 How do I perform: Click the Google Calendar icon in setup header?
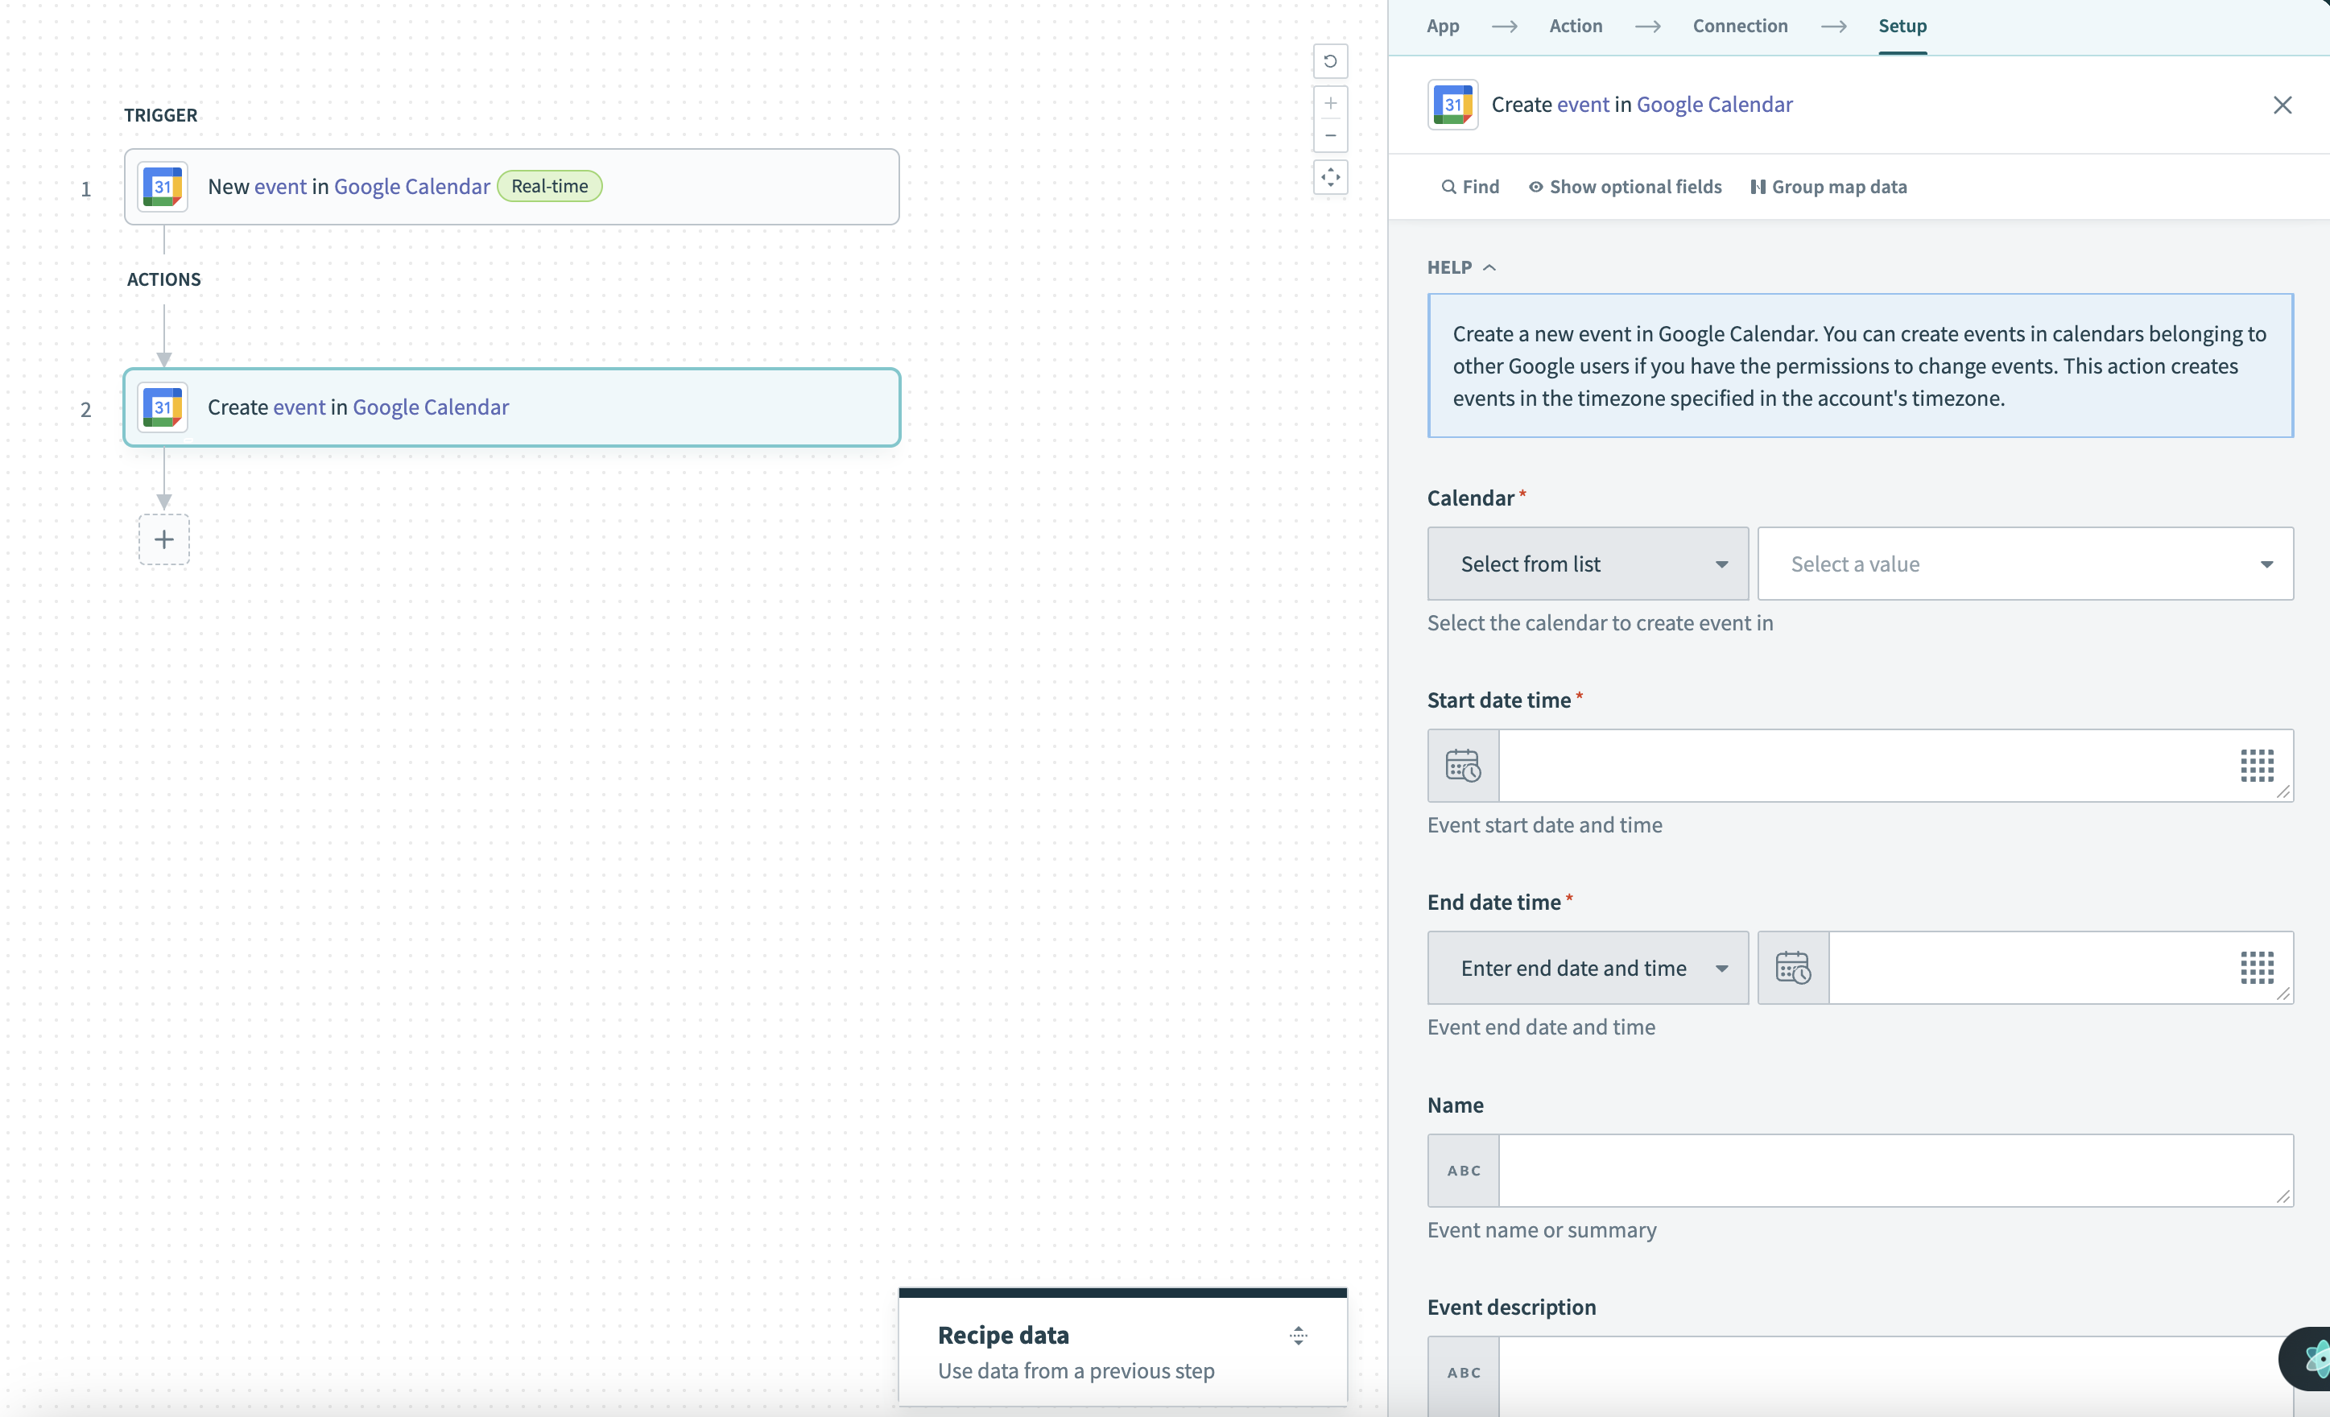(x=1452, y=104)
